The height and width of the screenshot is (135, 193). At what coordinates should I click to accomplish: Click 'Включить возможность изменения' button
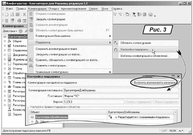pyautogui.click(x=155, y=82)
